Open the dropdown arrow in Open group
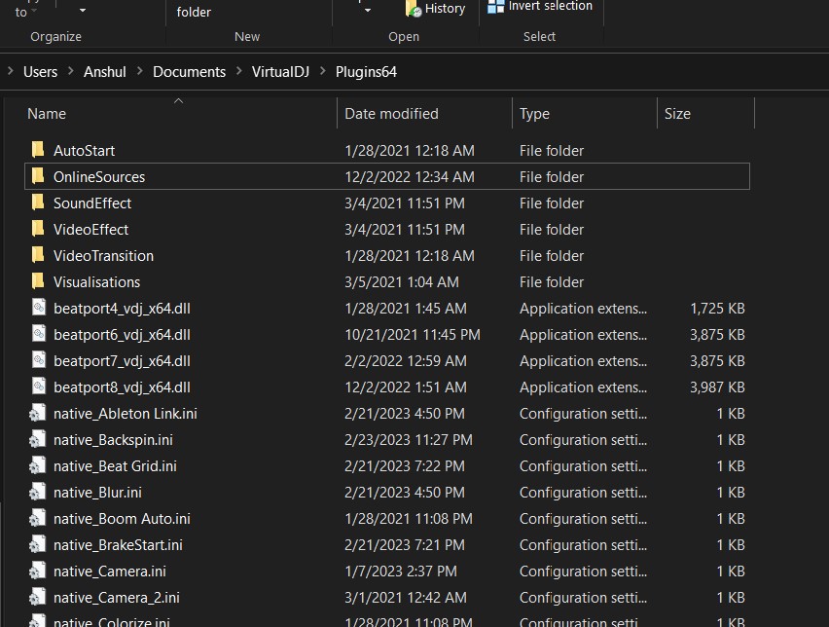Viewport: 829px width, 627px height. click(368, 10)
